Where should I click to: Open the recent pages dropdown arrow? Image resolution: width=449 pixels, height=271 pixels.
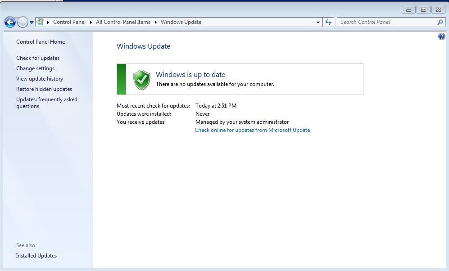32,22
